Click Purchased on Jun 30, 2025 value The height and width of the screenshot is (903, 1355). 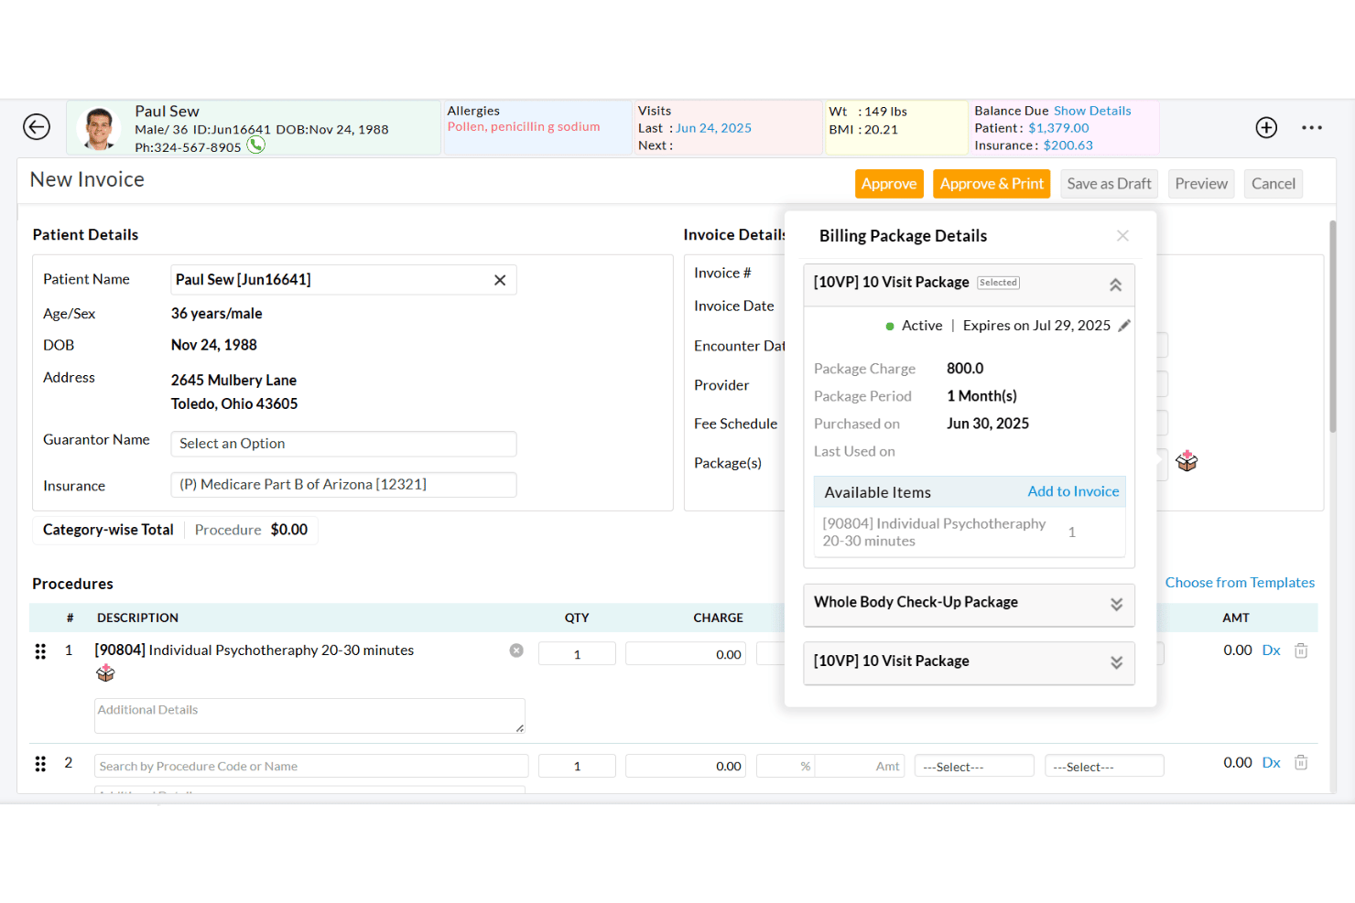(988, 424)
